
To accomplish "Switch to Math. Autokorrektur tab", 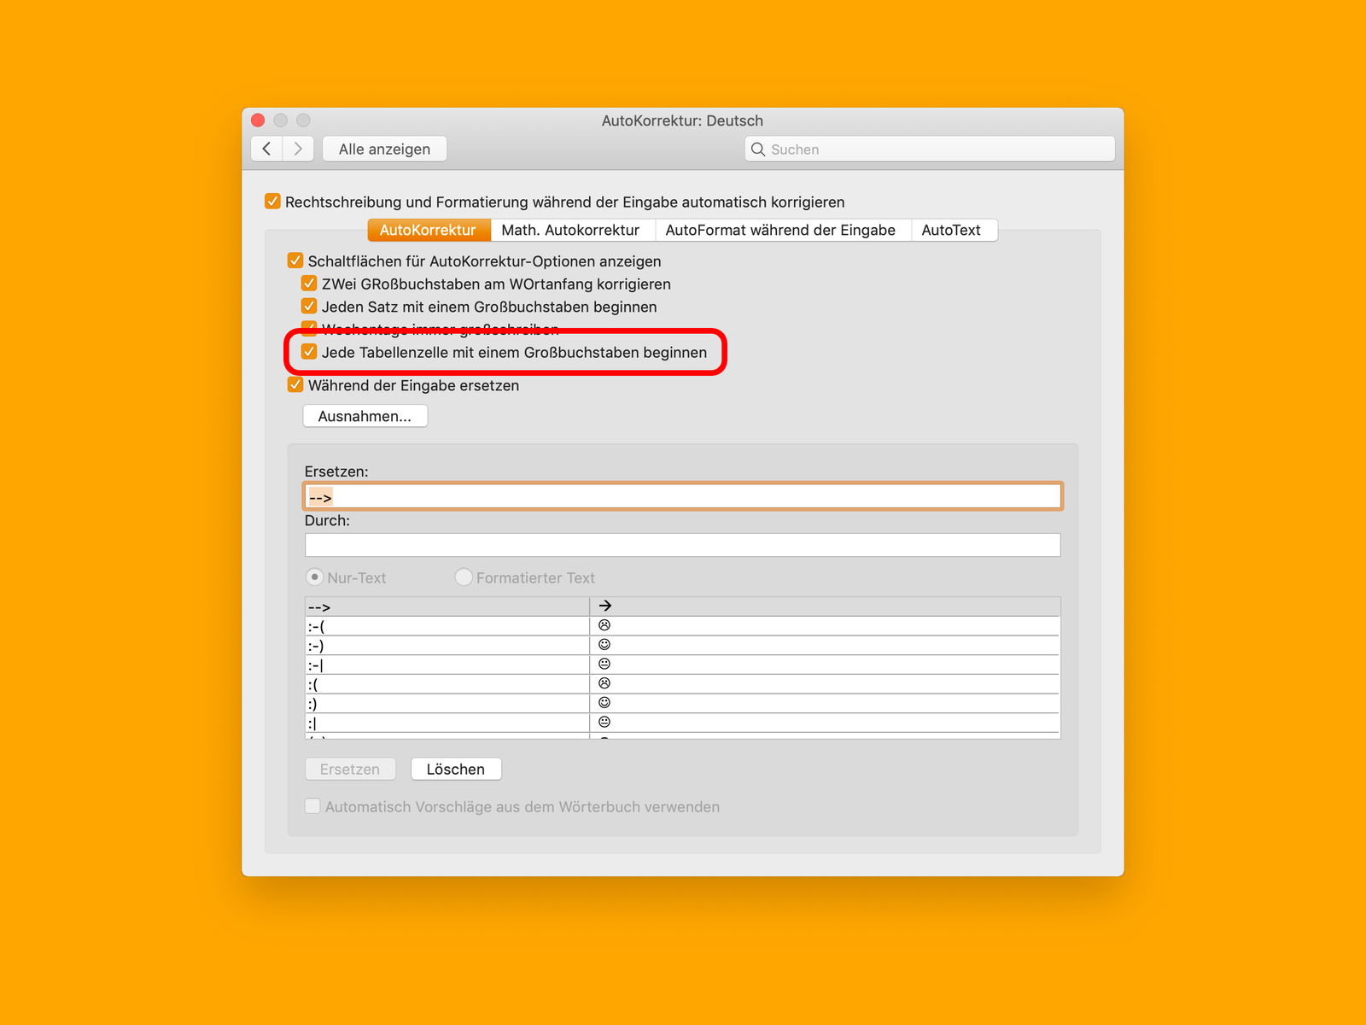I will coord(571,230).
